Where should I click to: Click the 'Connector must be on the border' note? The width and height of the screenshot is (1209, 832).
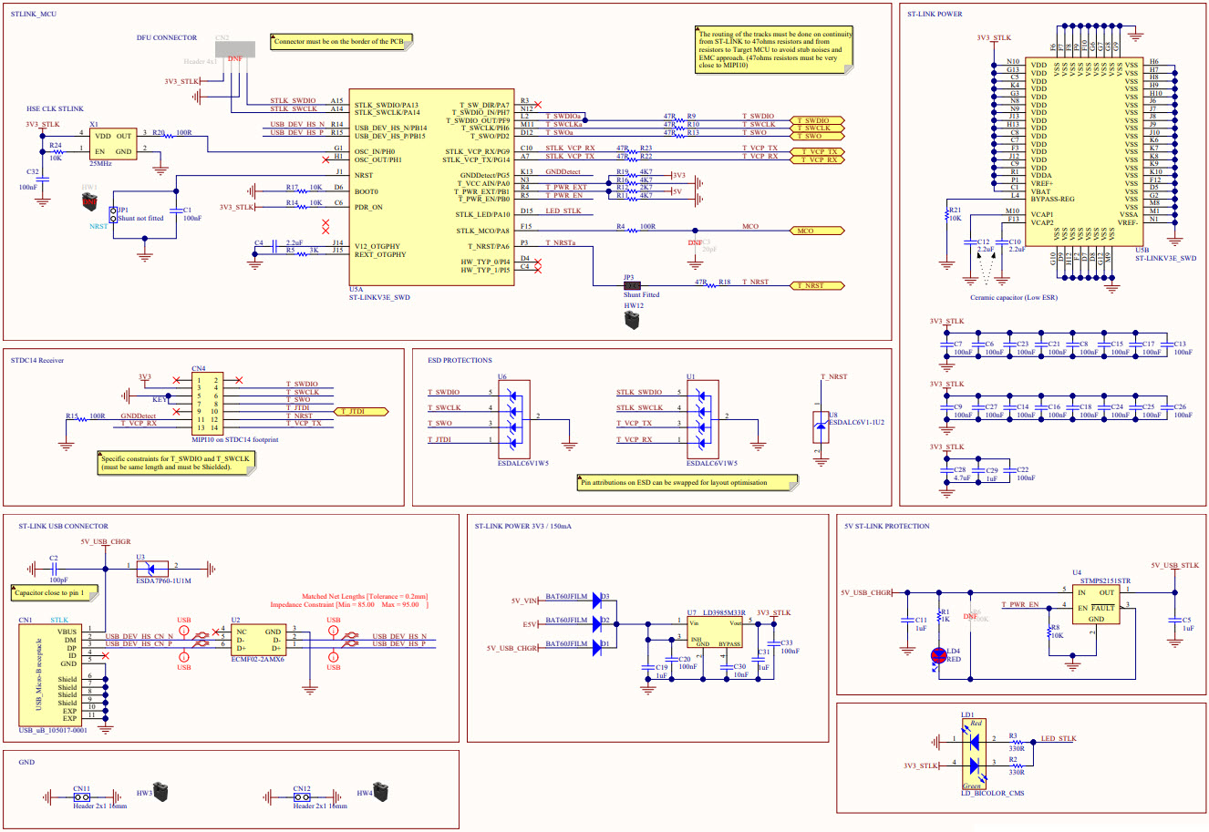click(x=342, y=42)
